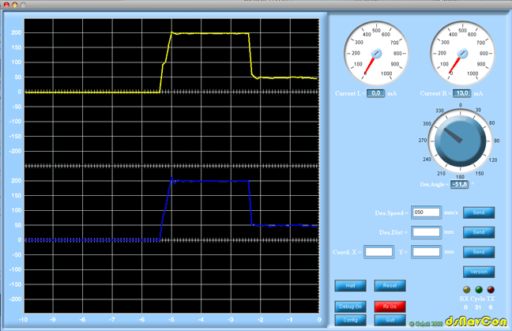Click the Reset button
The image size is (512, 331).
point(390,286)
